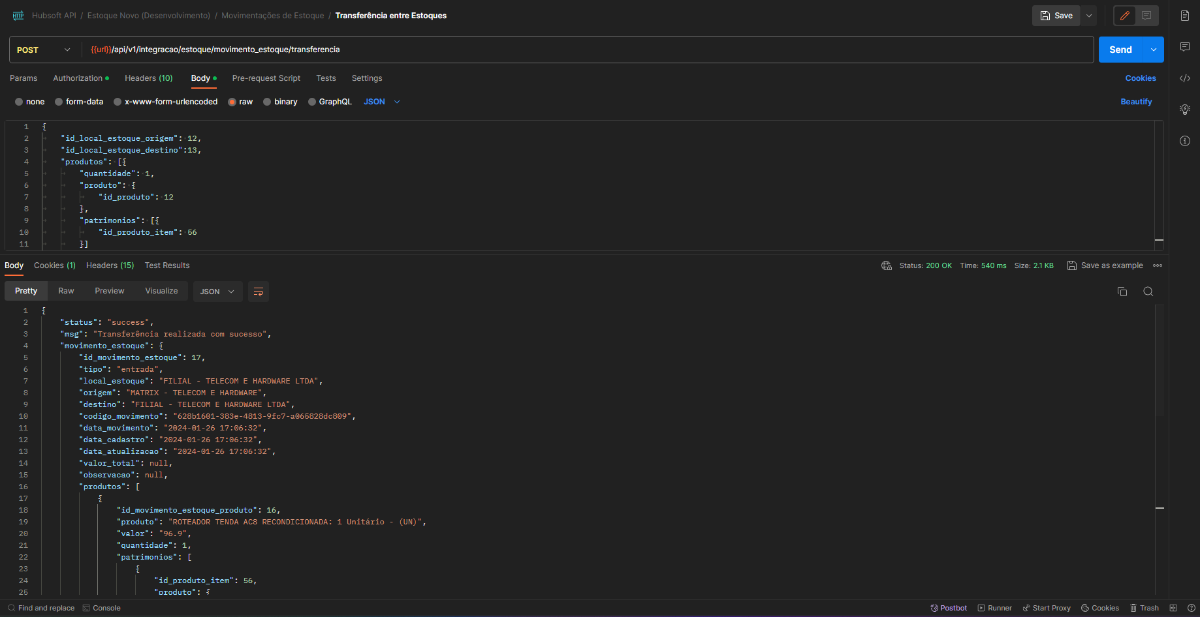Click Start Proxy in status bar
Image resolution: width=1200 pixels, height=617 pixels.
tap(1047, 608)
